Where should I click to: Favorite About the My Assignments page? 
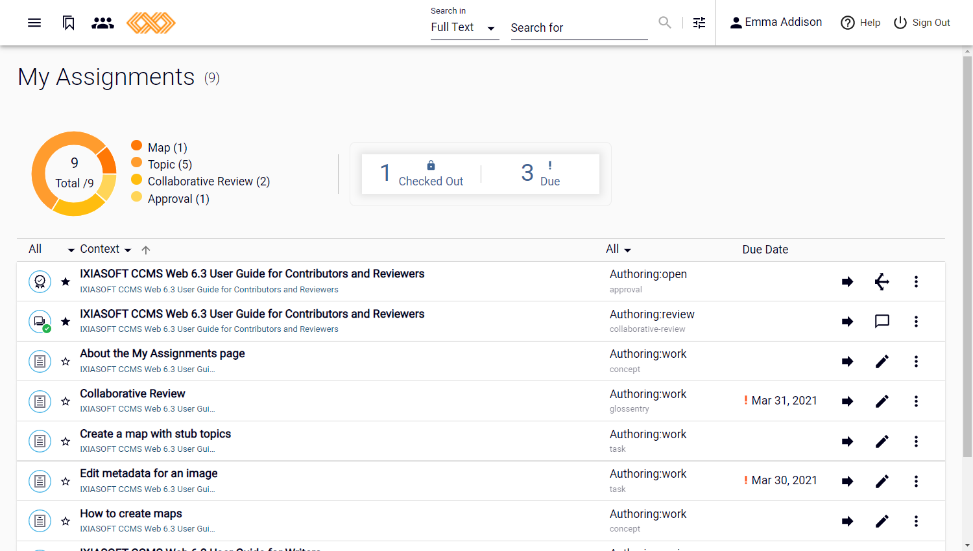point(66,361)
